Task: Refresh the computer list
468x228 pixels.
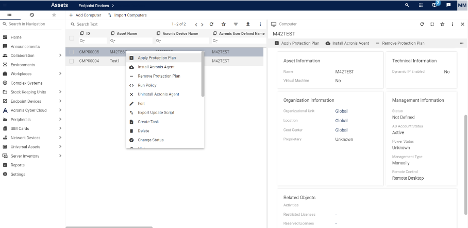Action: tap(212, 24)
